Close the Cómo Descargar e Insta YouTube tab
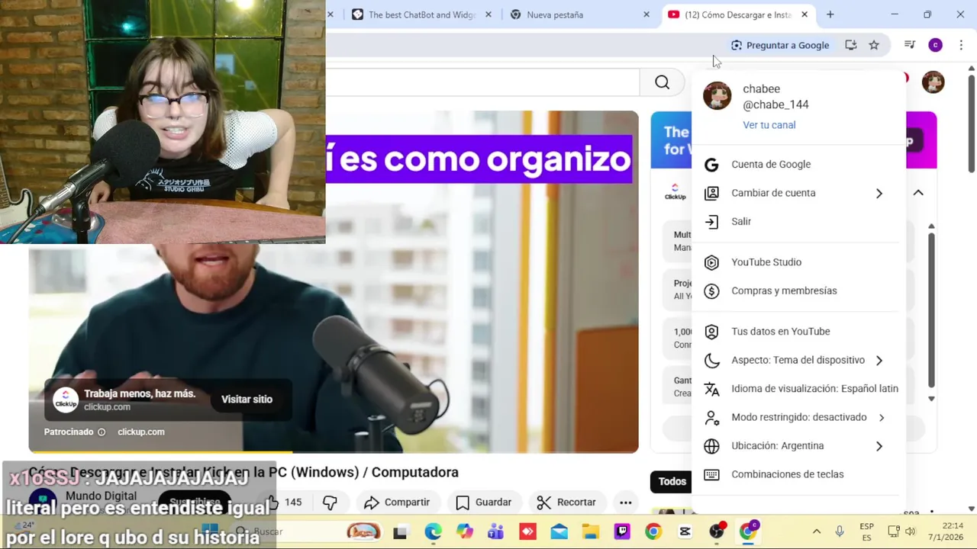Image resolution: width=977 pixels, height=549 pixels. pyautogui.click(x=804, y=14)
